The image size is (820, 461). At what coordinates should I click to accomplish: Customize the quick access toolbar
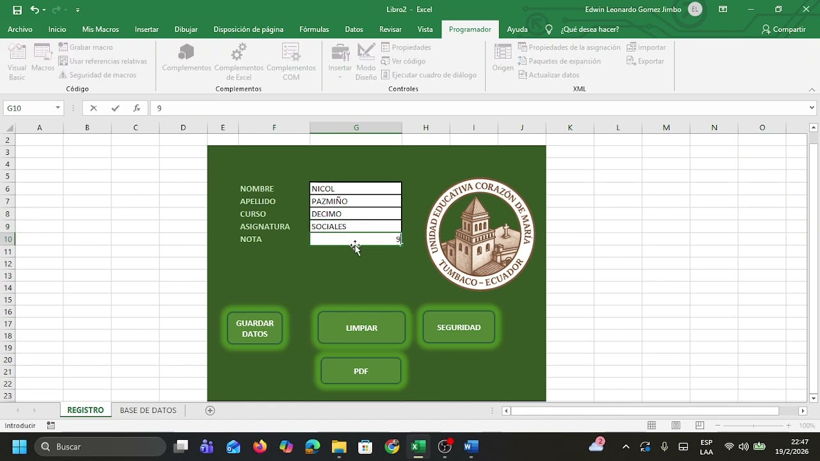78,10
